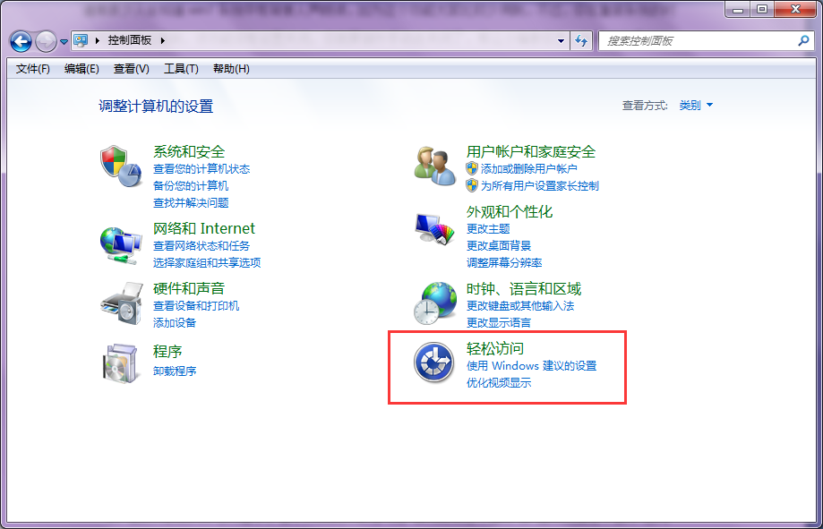This screenshot has width=823, height=529.
Task: Close the Control Panel window
Action: click(x=795, y=9)
